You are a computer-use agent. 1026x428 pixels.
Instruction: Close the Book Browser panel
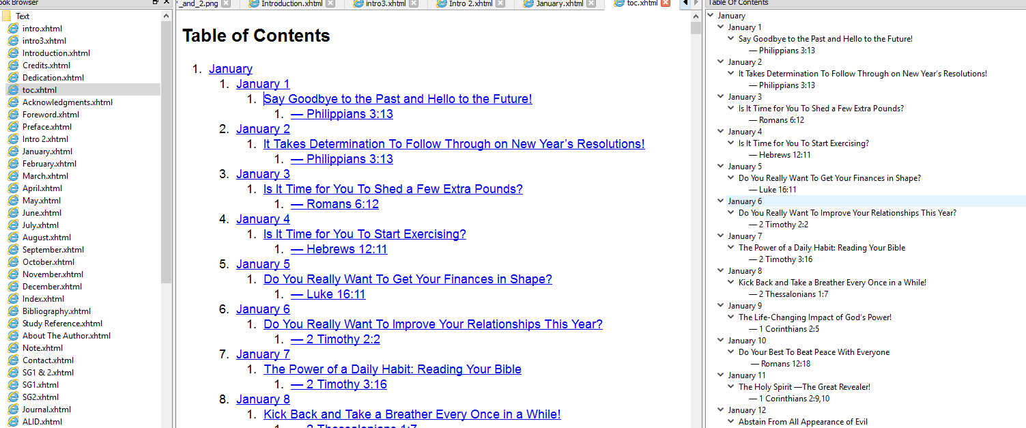pyautogui.click(x=166, y=3)
